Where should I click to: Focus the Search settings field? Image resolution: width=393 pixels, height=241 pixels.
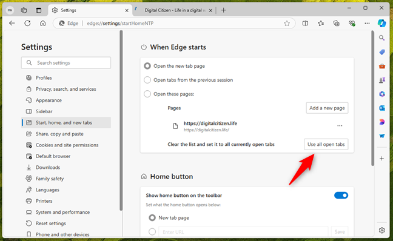[66, 63]
